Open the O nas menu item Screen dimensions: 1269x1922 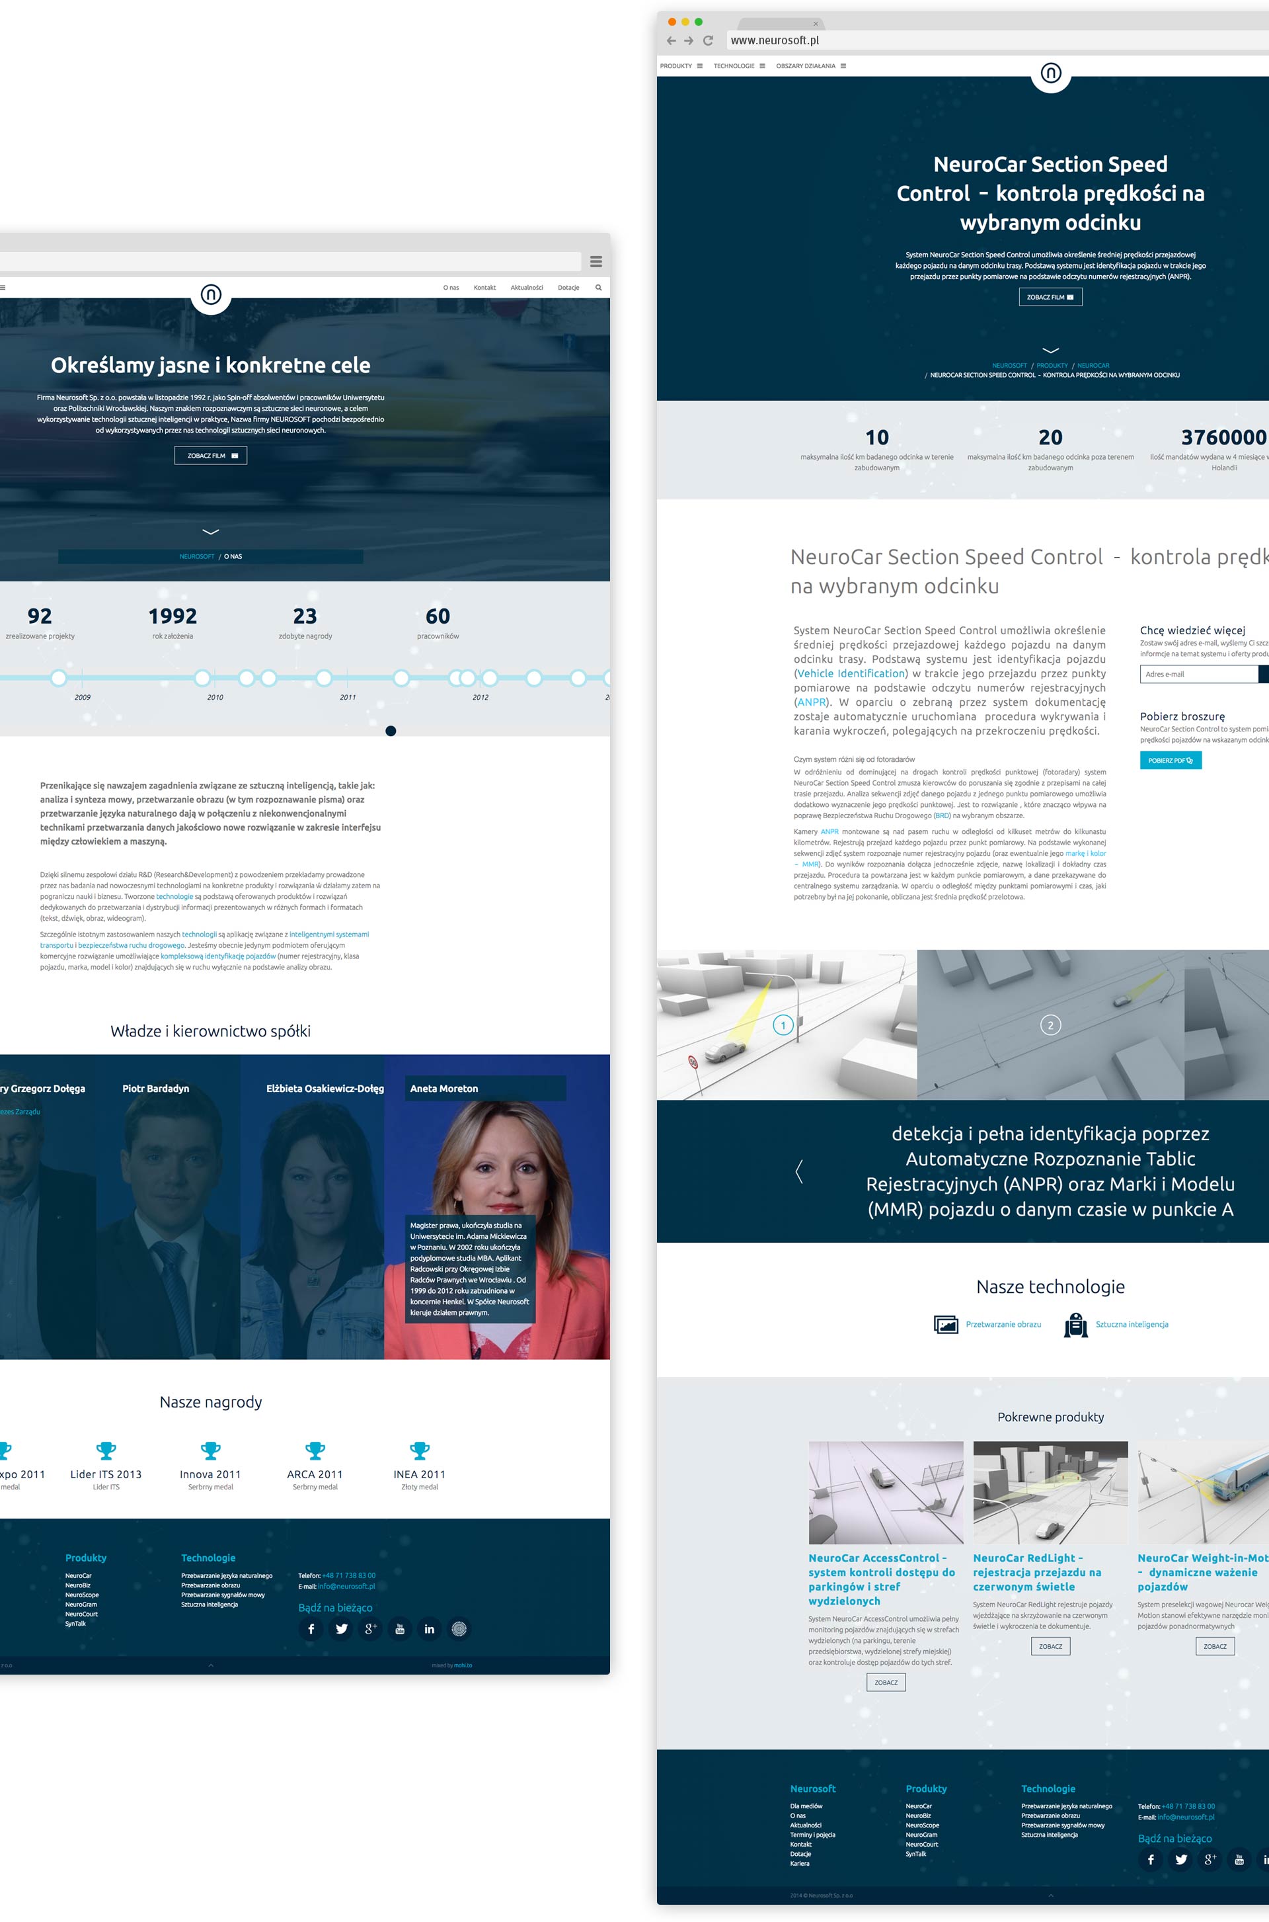tap(451, 288)
